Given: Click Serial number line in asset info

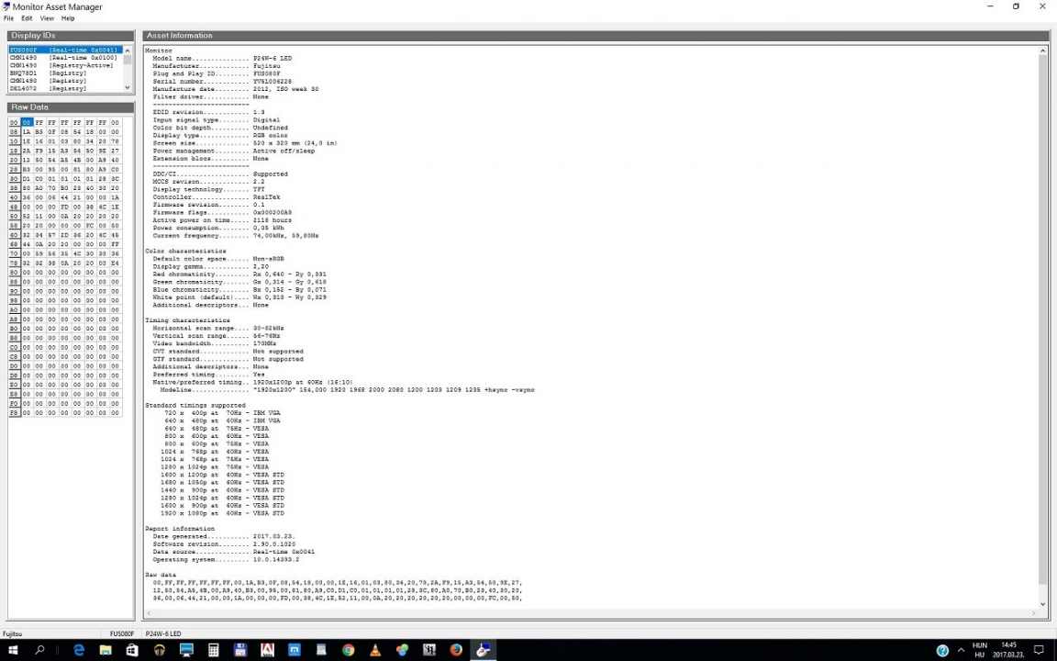Looking at the screenshot, I should 222,81.
